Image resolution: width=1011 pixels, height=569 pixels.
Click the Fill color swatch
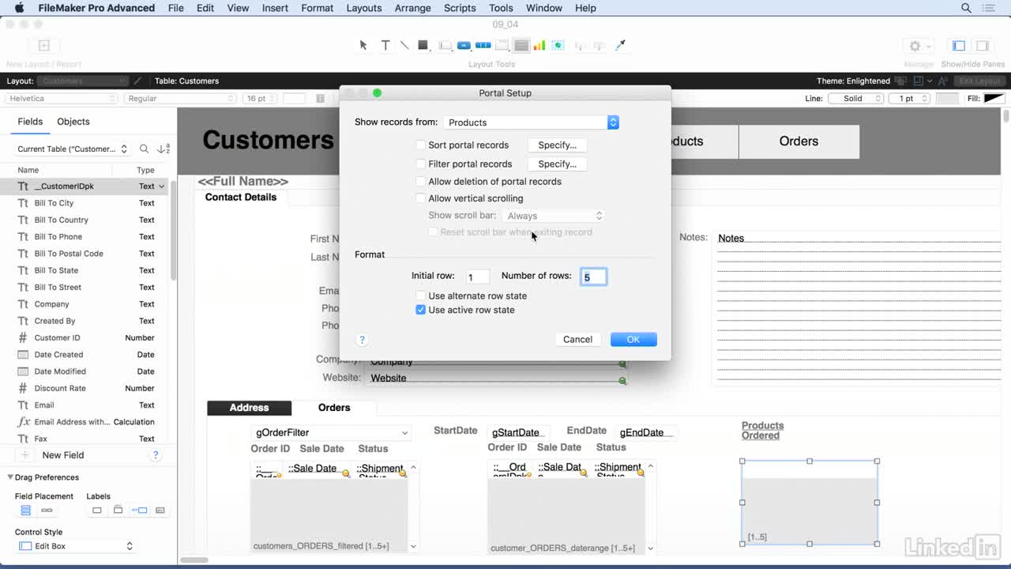(x=994, y=99)
